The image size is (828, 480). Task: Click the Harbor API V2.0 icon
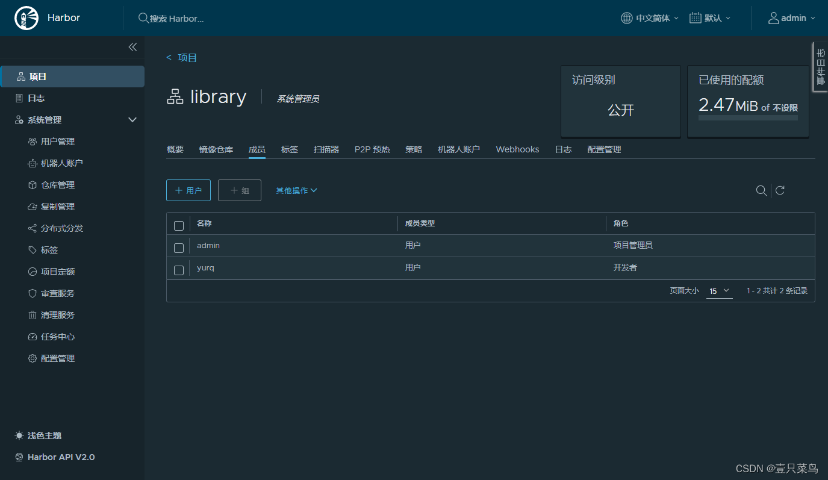pyautogui.click(x=19, y=457)
